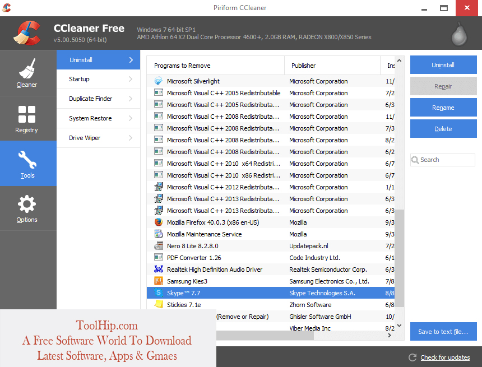482x367 pixels.
Task: Click publisher Ghisler Software GmbH
Action: point(320,316)
